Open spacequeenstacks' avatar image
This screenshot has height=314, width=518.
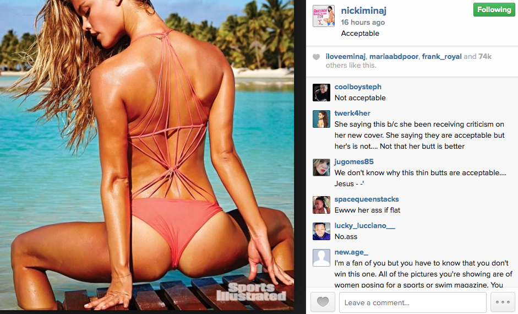pos(321,205)
